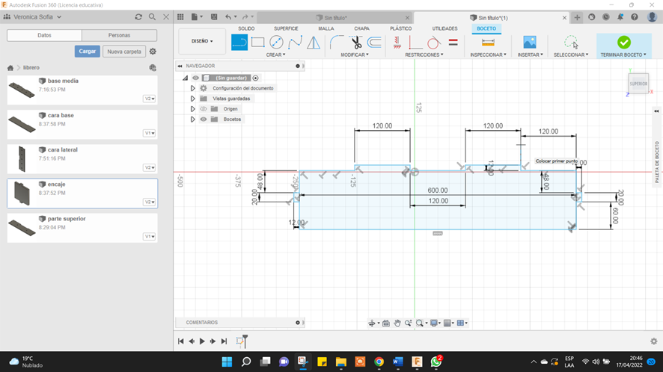Switch to the SUPERFICIE ribbon tab
Screen dimensions: 663x372
click(286, 28)
